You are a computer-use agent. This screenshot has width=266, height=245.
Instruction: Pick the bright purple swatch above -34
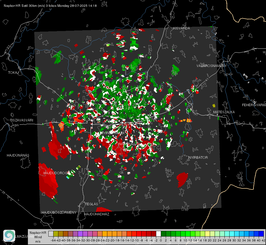(80, 234)
